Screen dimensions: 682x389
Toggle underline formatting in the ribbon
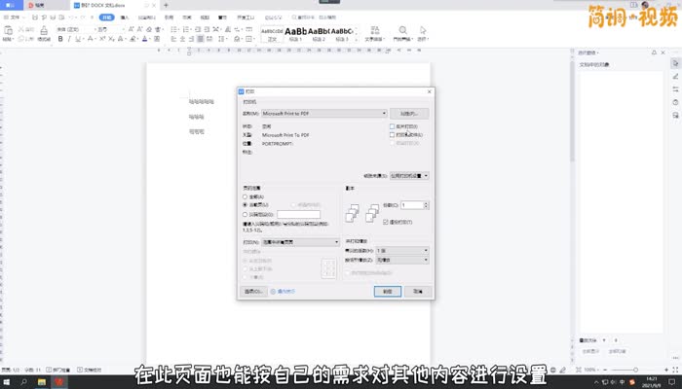[78, 39]
